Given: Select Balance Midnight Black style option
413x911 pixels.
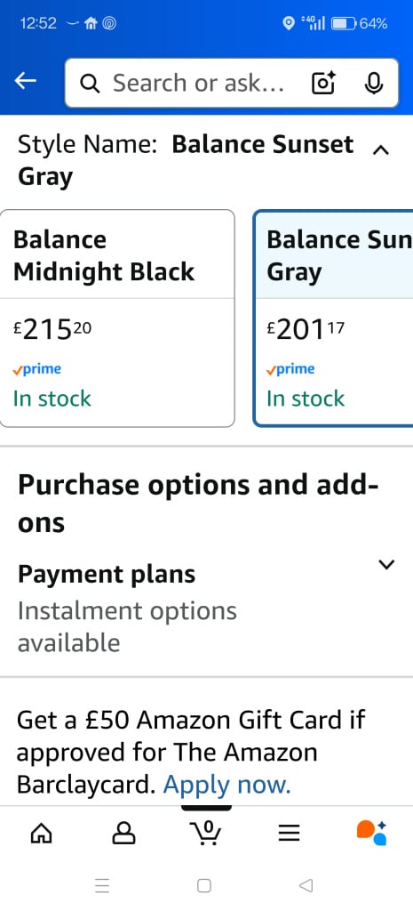Looking at the screenshot, I should (x=118, y=318).
